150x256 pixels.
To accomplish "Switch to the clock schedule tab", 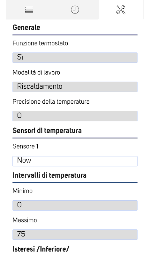I will point(75,10).
